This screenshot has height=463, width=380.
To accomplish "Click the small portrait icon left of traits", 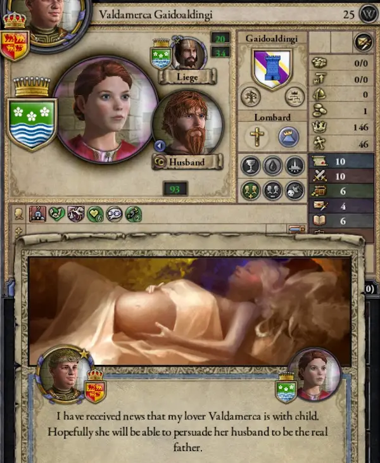I will 18,214.
